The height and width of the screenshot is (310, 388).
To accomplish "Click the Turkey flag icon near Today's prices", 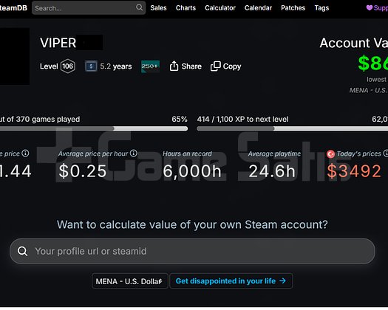I will coord(330,154).
